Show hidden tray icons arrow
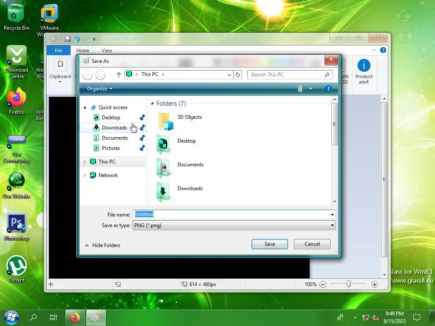 (x=355, y=318)
